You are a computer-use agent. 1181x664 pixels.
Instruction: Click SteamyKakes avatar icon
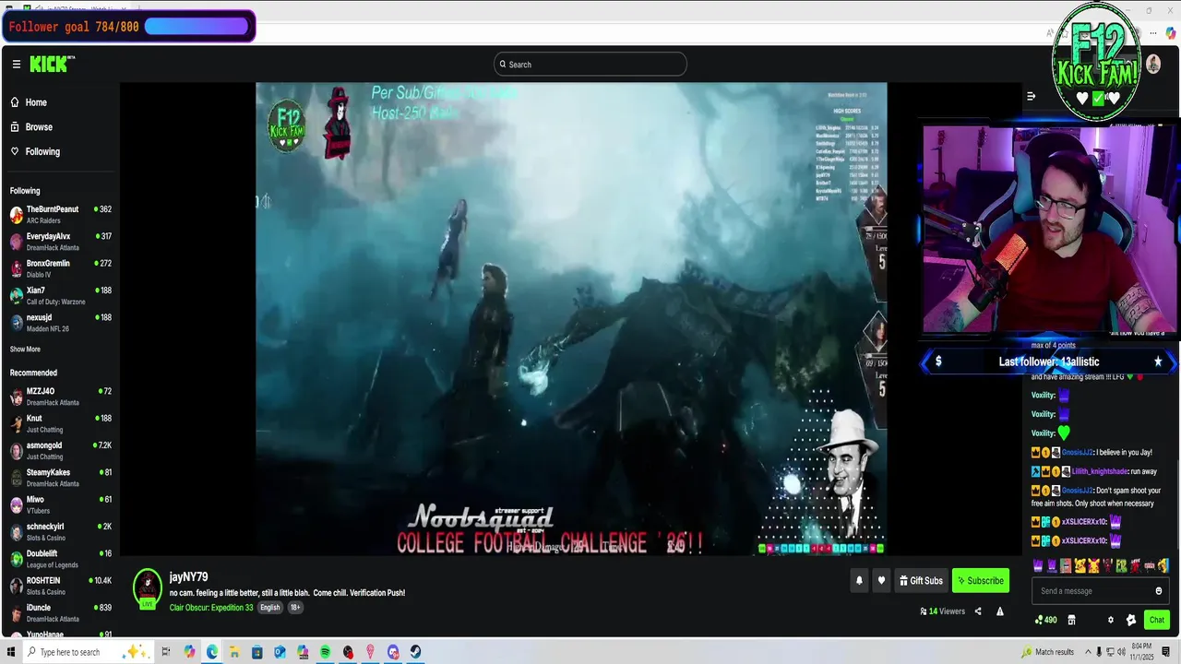pos(17,478)
